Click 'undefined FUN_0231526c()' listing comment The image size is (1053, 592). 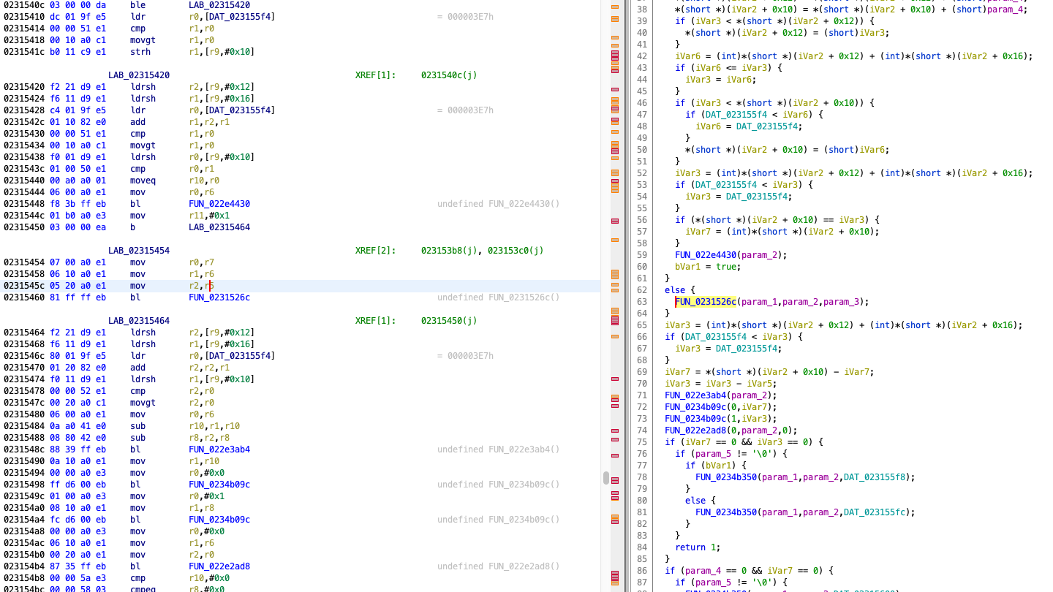499,297
